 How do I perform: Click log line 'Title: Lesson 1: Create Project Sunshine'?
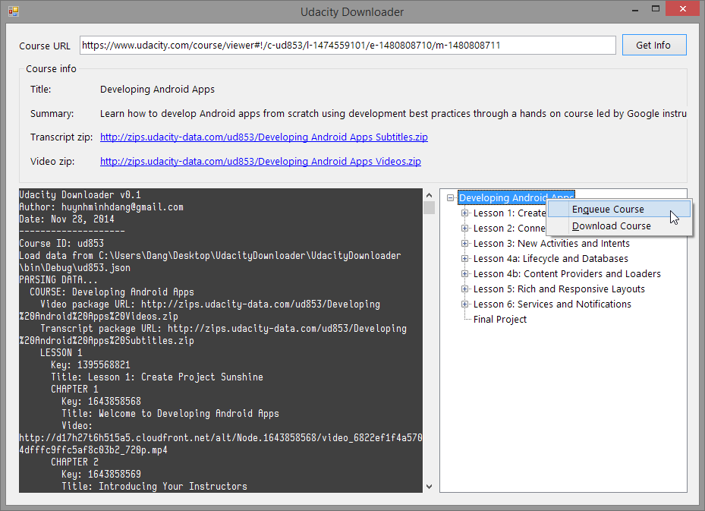pyautogui.click(x=157, y=377)
